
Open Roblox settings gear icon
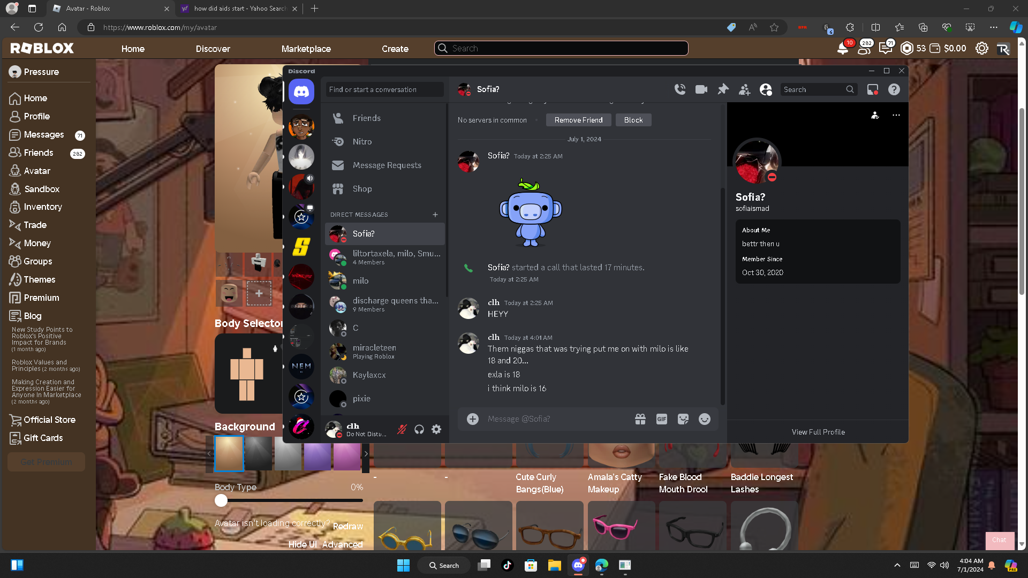click(982, 48)
